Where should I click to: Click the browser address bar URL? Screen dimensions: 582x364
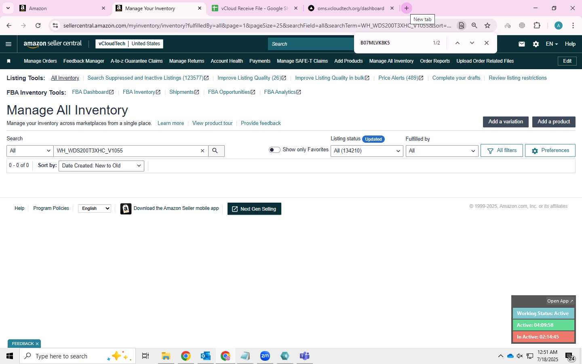tap(257, 25)
